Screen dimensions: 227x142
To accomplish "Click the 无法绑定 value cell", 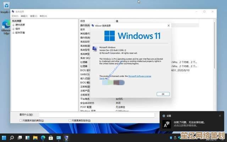I will (x=120, y=107).
